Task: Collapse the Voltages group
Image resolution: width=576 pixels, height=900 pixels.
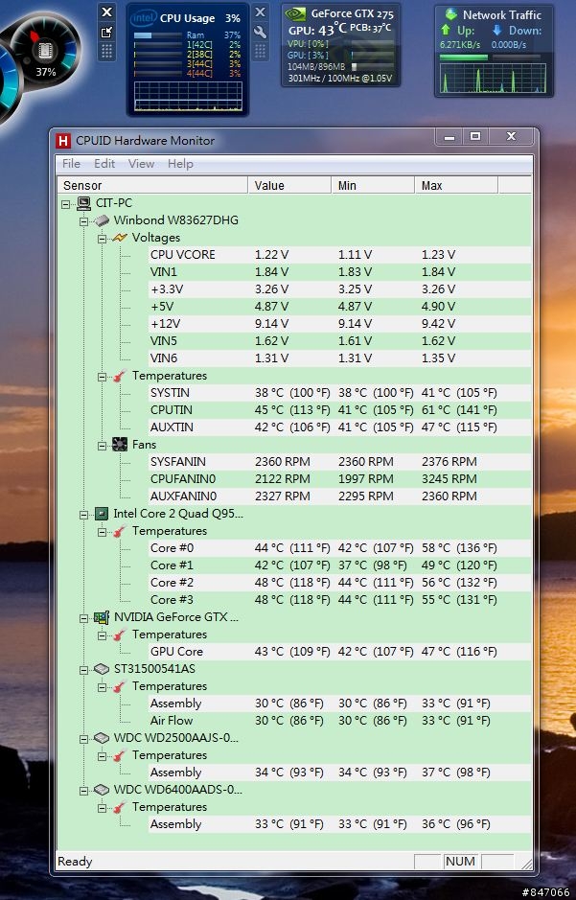Action: pos(103,239)
